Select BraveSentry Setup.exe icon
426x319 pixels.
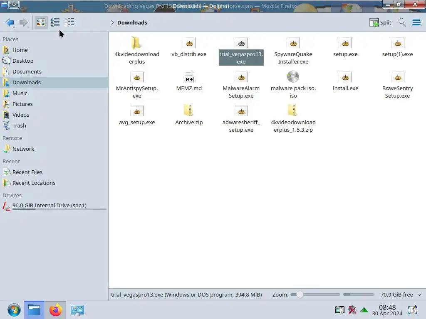(x=397, y=77)
